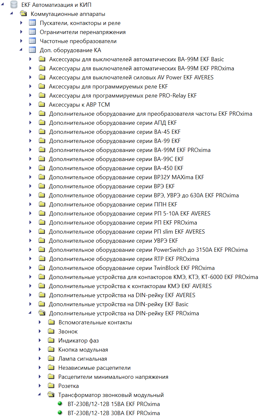This screenshot has height=418, width=268.
Task: Expand PowerSwitch до 3150А EKF PROxima folder
Action: 31,250
